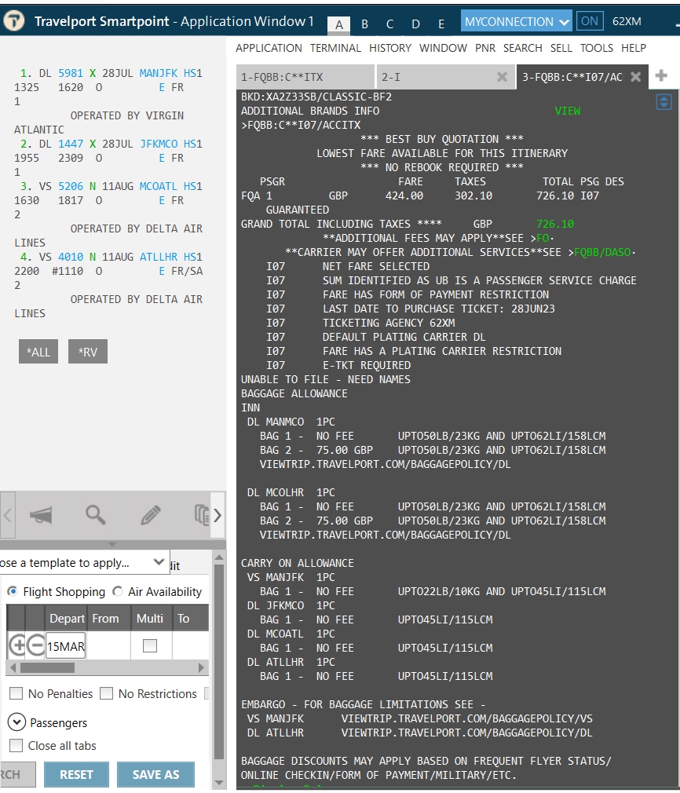The image size is (680, 793).
Task: Switch to window B
Action: pyautogui.click(x=365, y=24)
